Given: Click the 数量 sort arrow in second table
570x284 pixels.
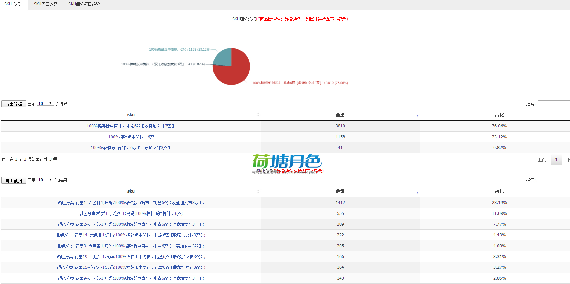Looking at the screenshot, I should (417, 192).
